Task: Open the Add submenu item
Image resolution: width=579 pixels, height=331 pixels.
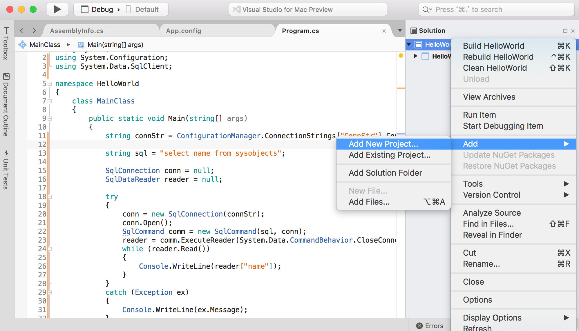Action: coord(513,144)
